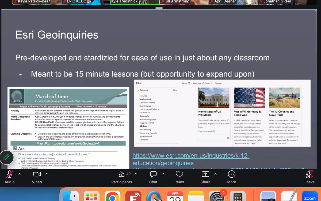
Task: Click globe icon on Home states card
Action: 228,138
